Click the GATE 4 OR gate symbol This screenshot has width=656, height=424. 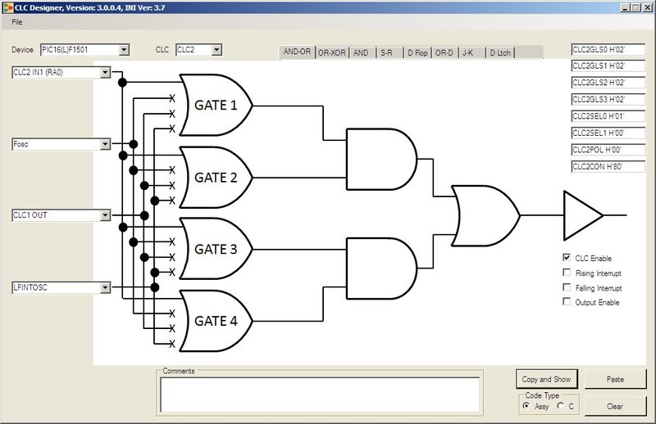pyautogui.click(x=216, y=321)
